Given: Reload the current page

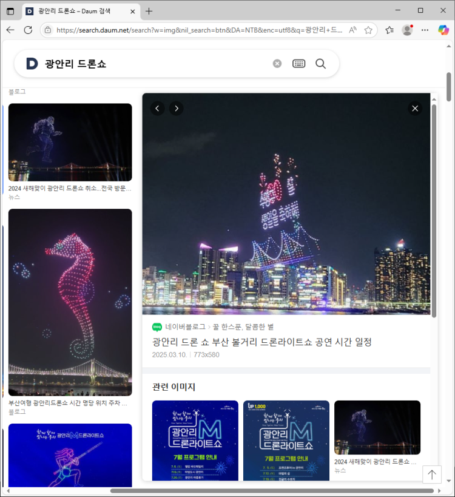Looking at the screenshot, I should tap(28, 30).
